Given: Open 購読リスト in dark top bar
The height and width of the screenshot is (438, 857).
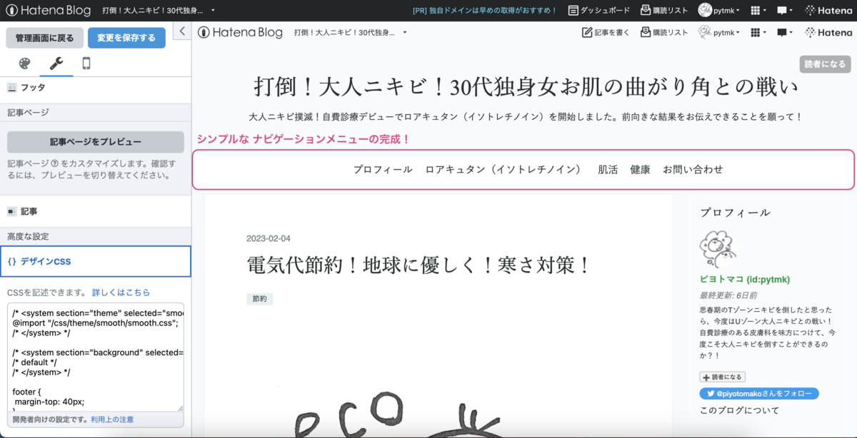Looking at the screenshot, I should click(x=664, y=11).
